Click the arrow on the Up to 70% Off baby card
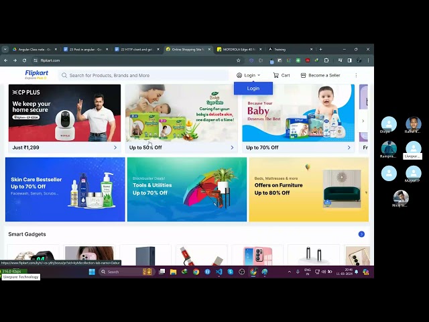 pos(349,148)
